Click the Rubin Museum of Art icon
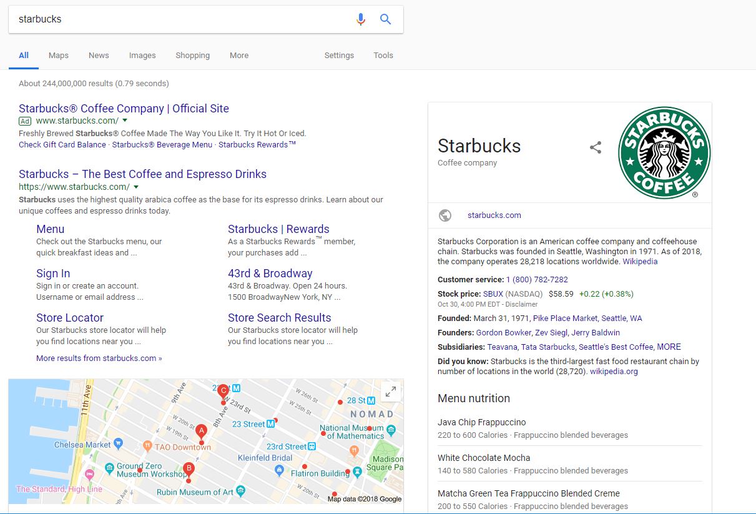 pyautogui.click(x=241, y=492)
